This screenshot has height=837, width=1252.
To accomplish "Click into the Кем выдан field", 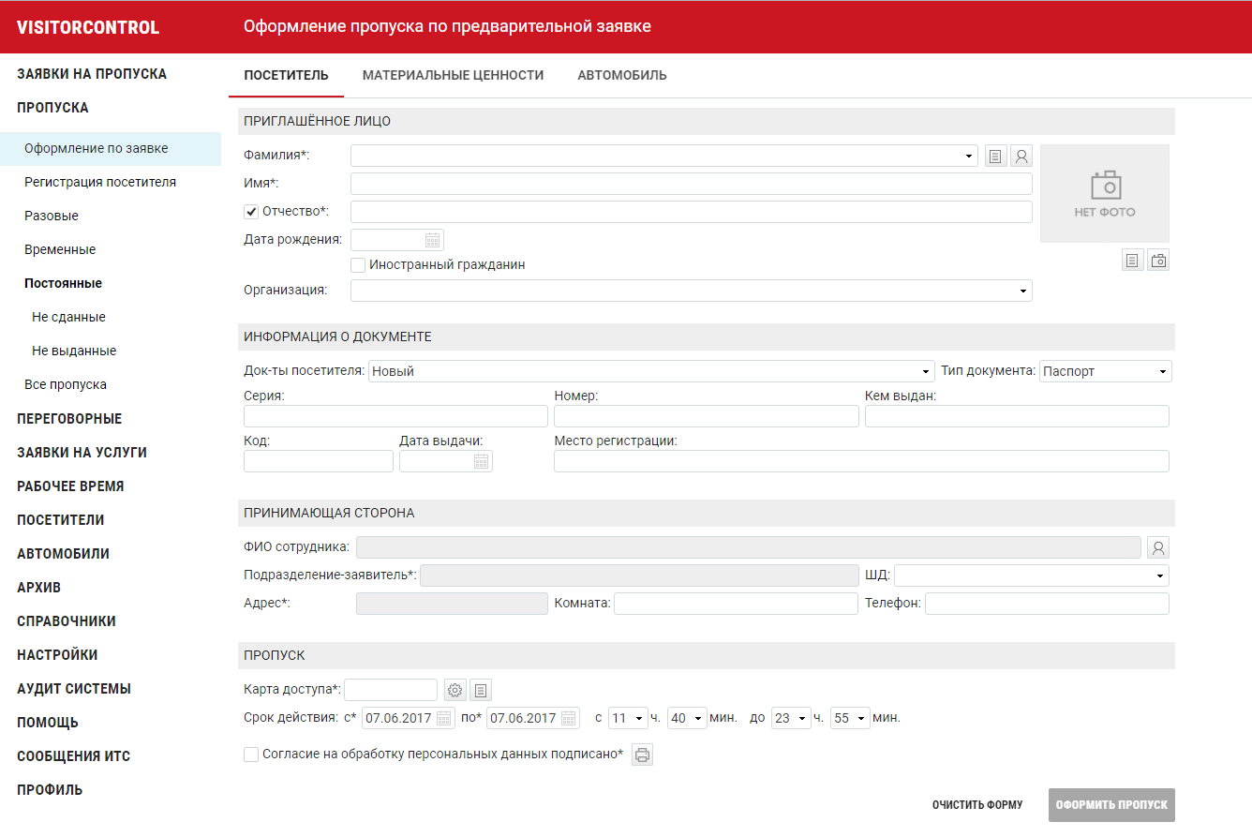I will point(1017,416).
